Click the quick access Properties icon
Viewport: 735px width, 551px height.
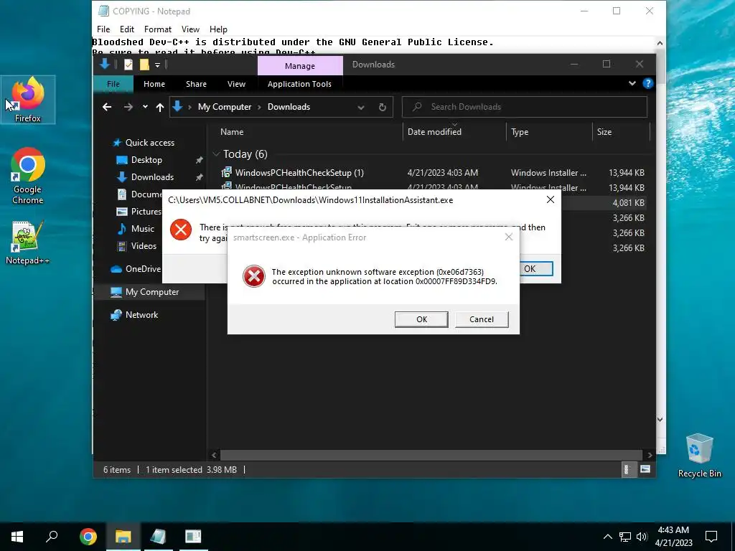click(x=128, y=65)
